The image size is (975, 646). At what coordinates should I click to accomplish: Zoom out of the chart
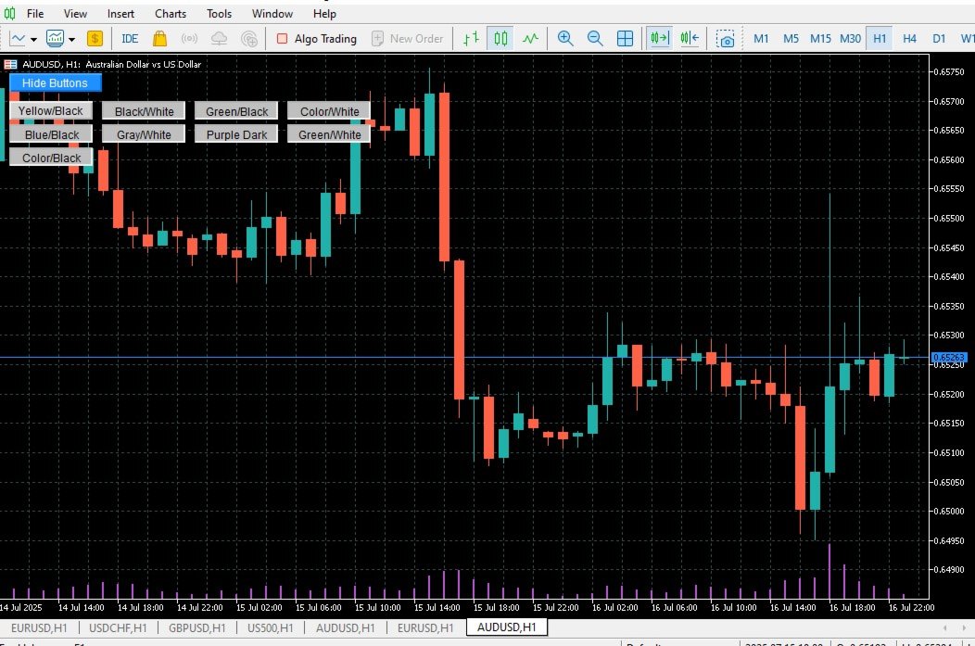[595, 39]
